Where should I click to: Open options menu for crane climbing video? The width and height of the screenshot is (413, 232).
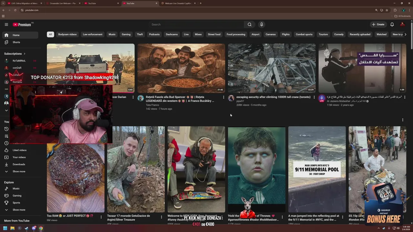(314, 97)
